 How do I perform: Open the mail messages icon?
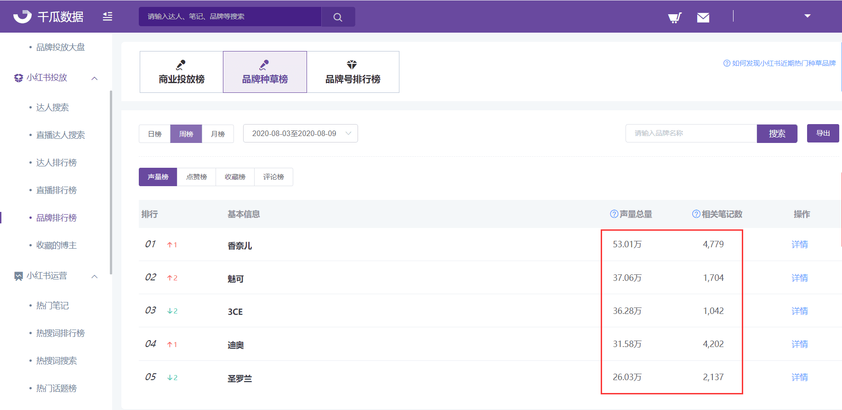point(703,17)
